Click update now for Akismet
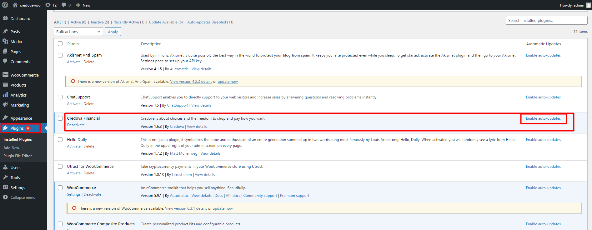The width and height of the screenshot is (592, 230). (228, 82)
